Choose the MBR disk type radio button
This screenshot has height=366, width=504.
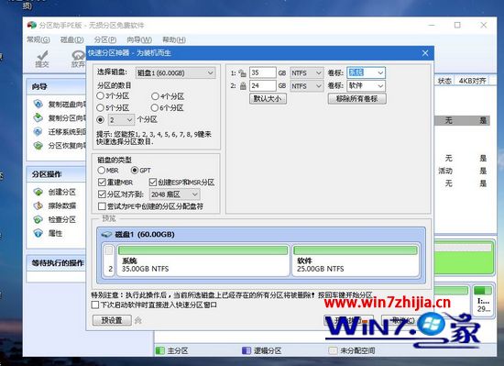click(x=101, y=170)
